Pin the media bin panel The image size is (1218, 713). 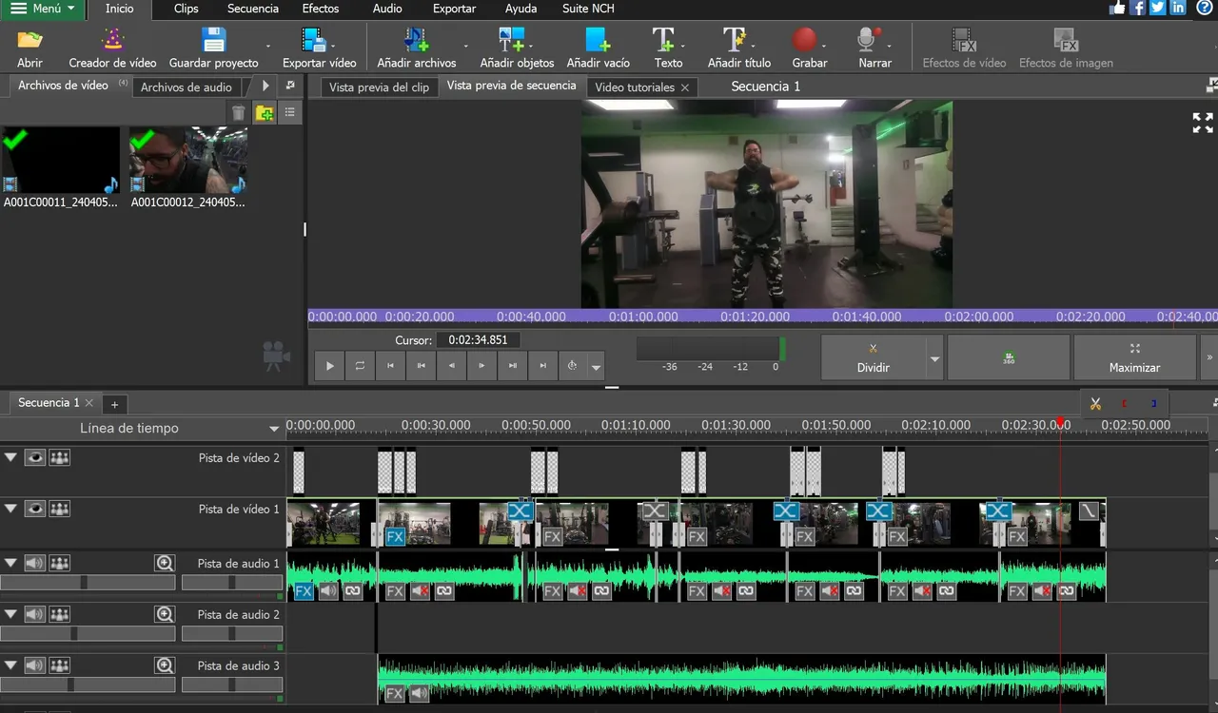click(x=290, y=86)
